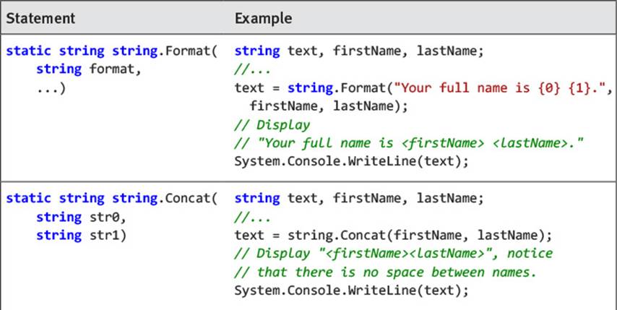The height and width of the screenshot is (310, 617).
Task: Click System.Console.WriteLine(text) in the Concat row
Action: click(351, 290)
